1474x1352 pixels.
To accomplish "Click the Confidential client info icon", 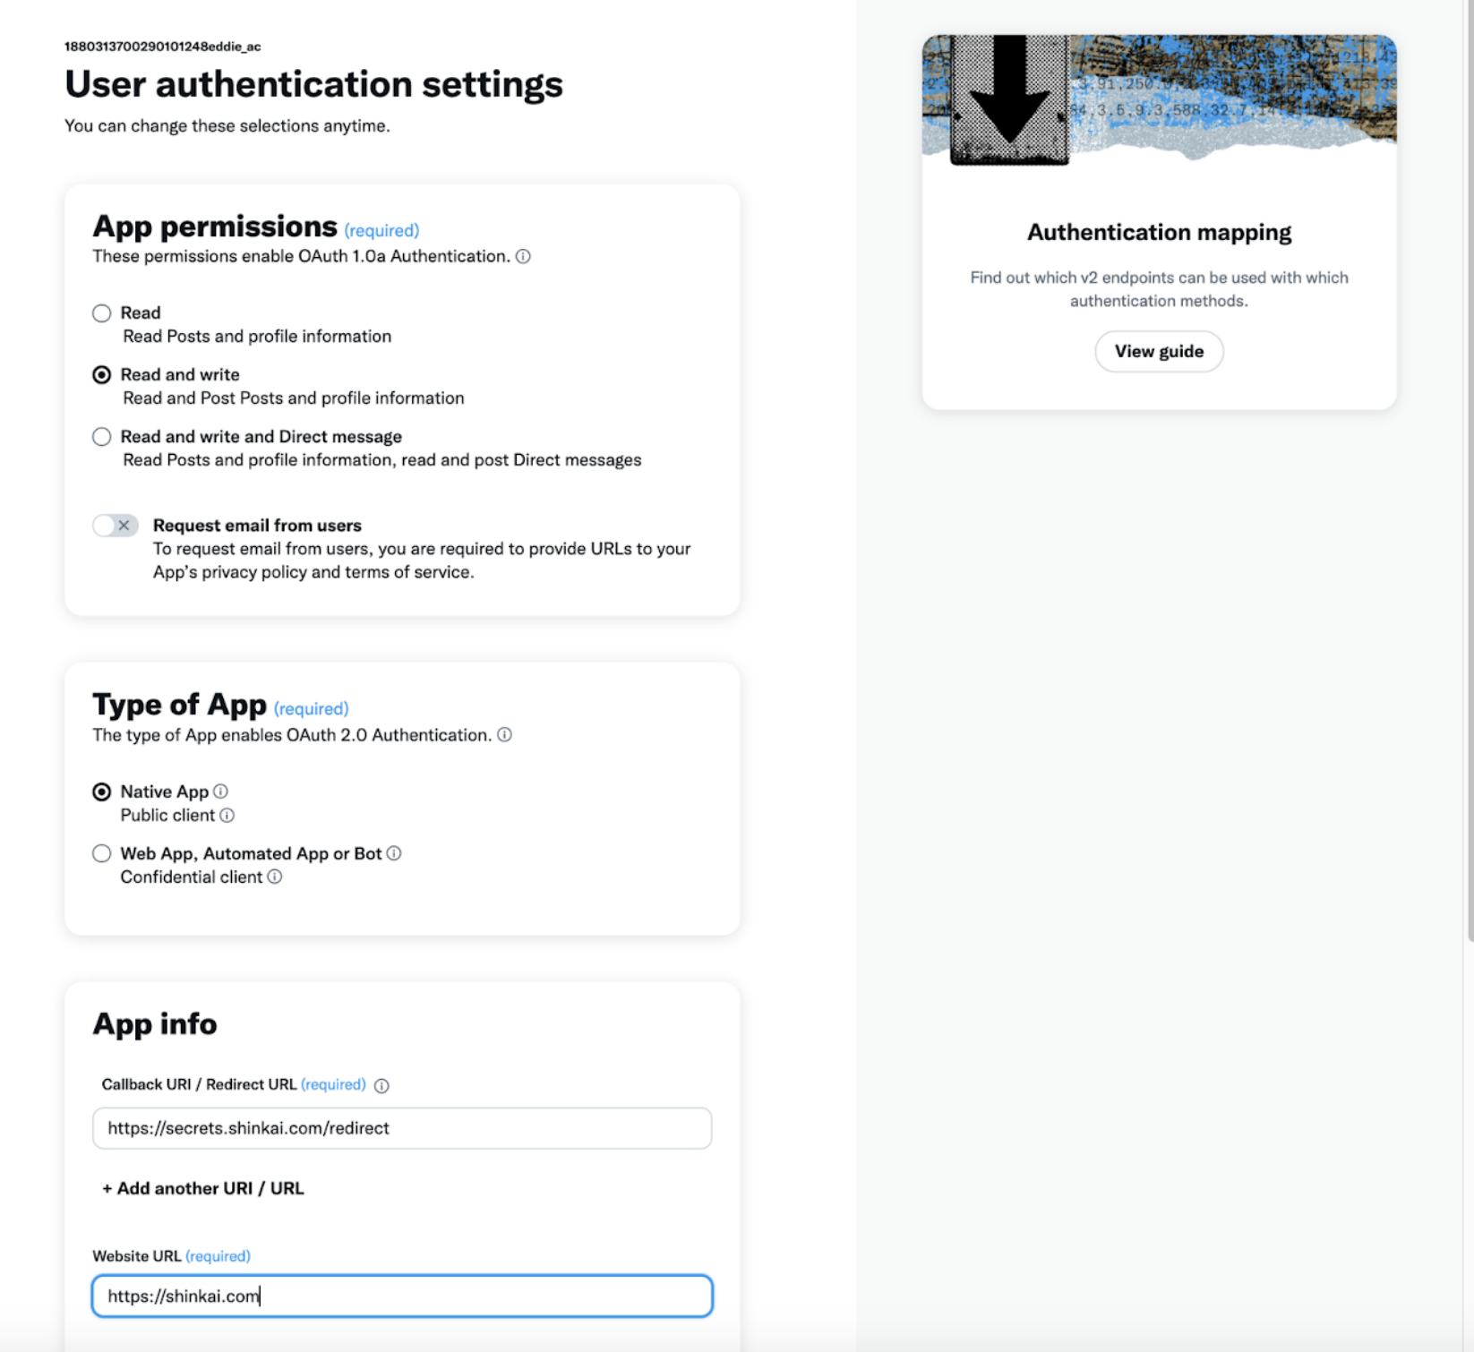I will point(274,877).
